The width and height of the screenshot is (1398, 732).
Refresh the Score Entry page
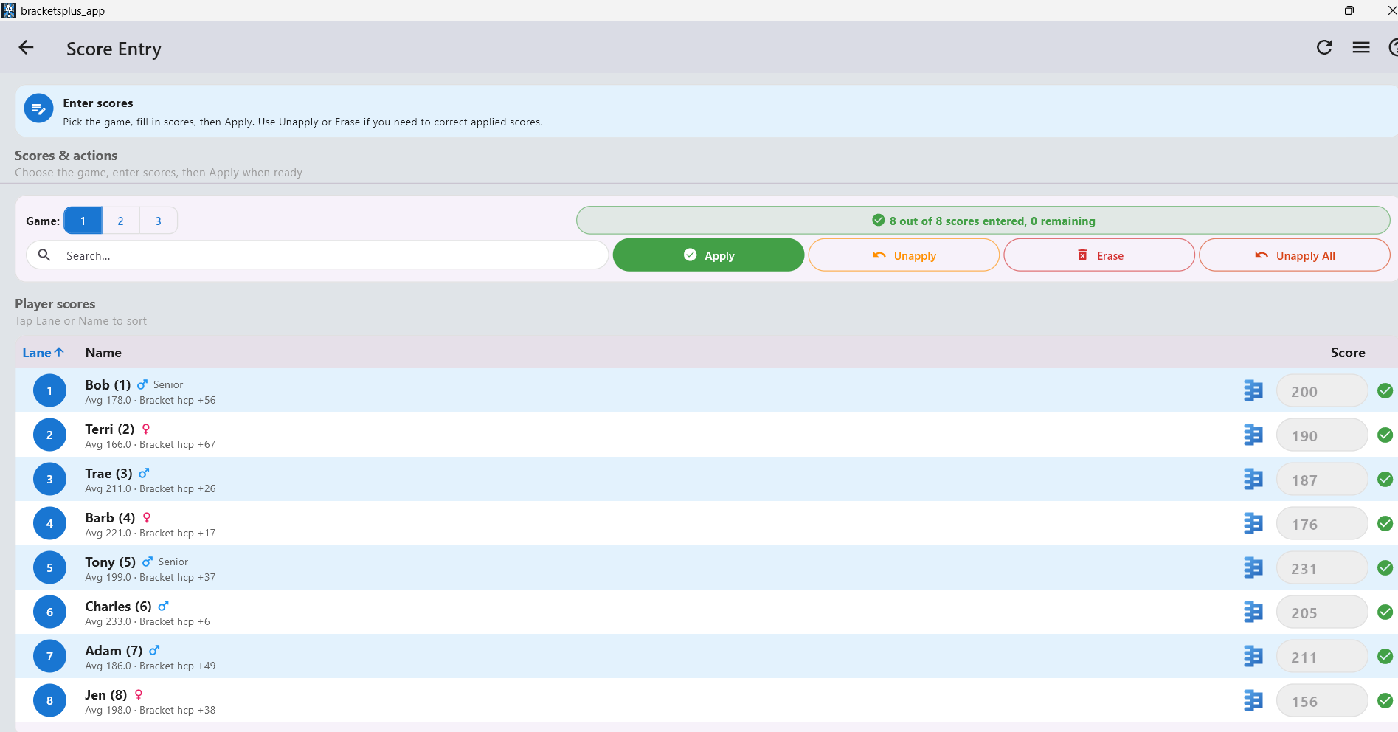point(1324,48)
